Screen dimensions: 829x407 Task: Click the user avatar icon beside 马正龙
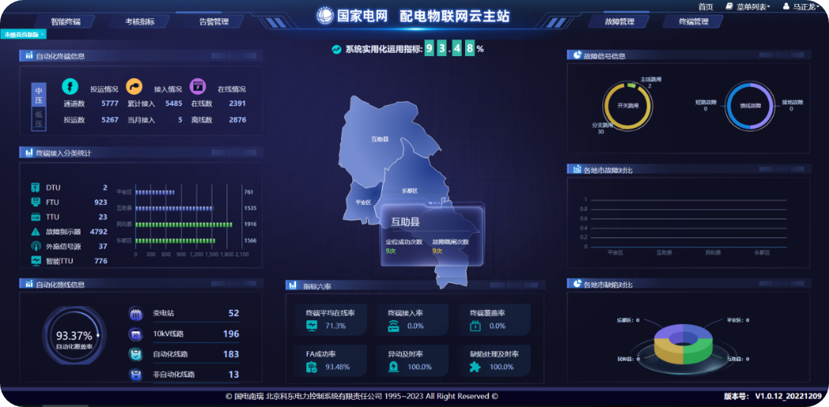786,6
